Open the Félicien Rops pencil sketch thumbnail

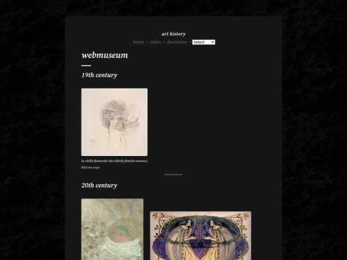[x=114, y=122]
